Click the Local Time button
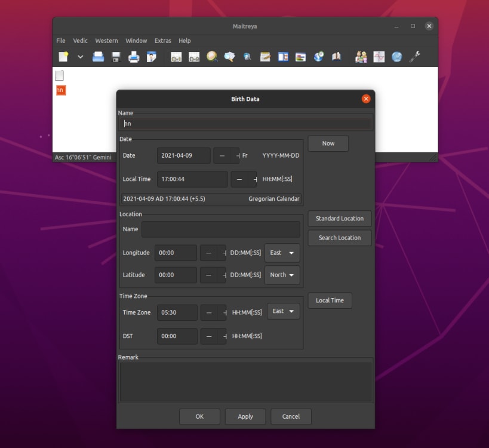 click(330, 300)
